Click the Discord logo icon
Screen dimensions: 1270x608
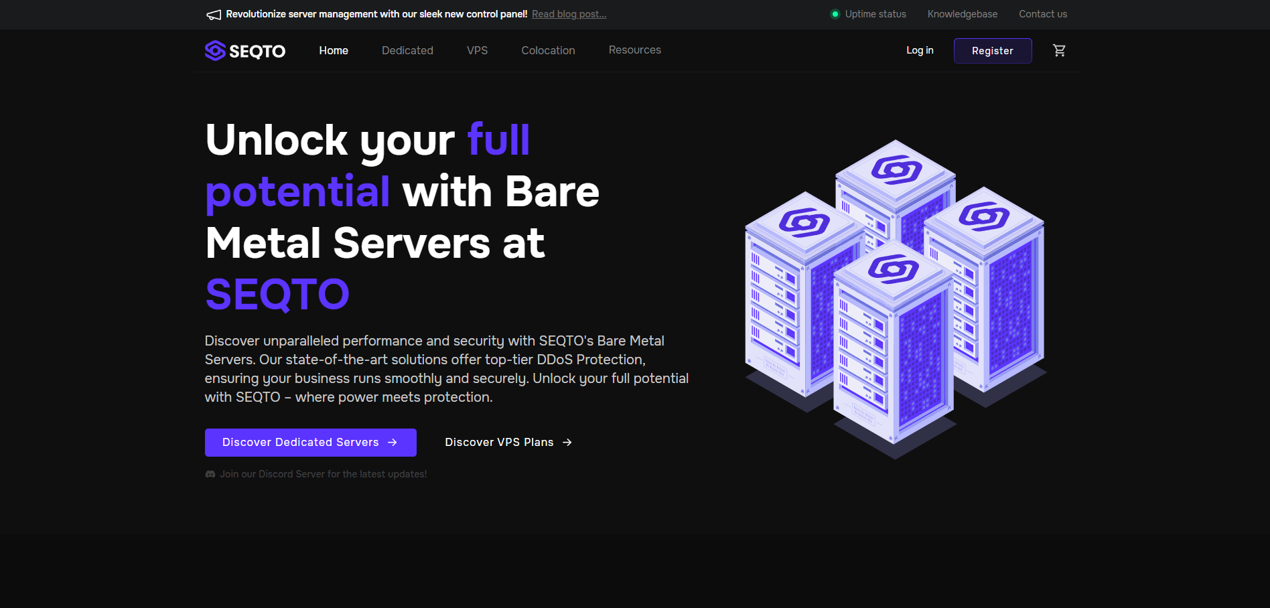[210, 474]
